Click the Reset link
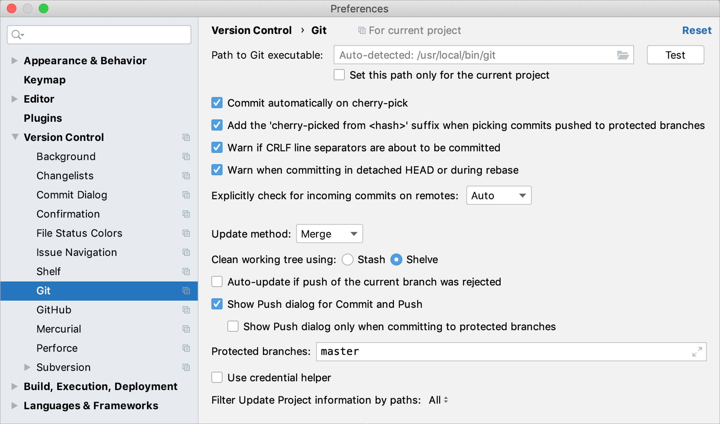Viewport: 720px width, 424px height. coord(696,30)
